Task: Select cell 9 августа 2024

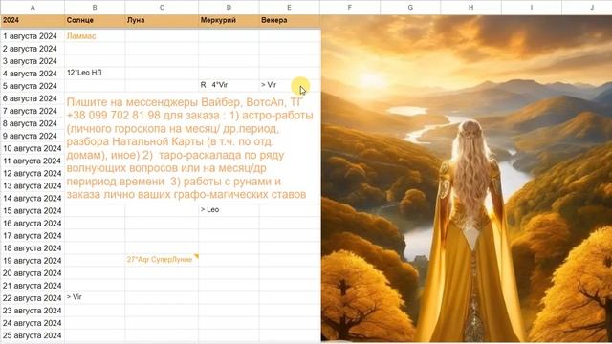Action: tap(33, 136)
